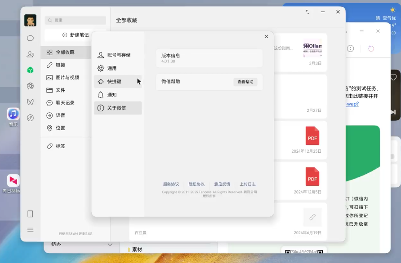401x263 pixels.
Task: Click the sun icon in weather widget
Action: pyautogui.click(x=392, y=10)
